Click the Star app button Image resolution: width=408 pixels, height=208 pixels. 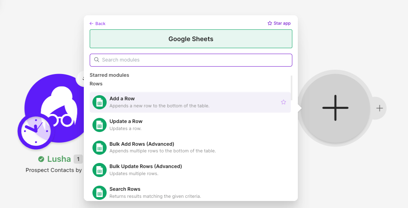coord(279,24)
